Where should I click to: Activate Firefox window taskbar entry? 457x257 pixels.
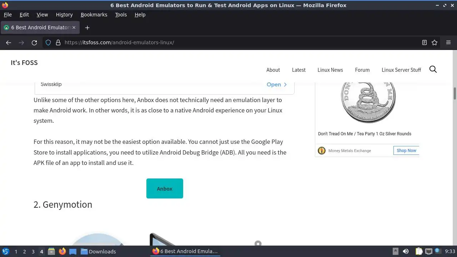coord(185,251)
